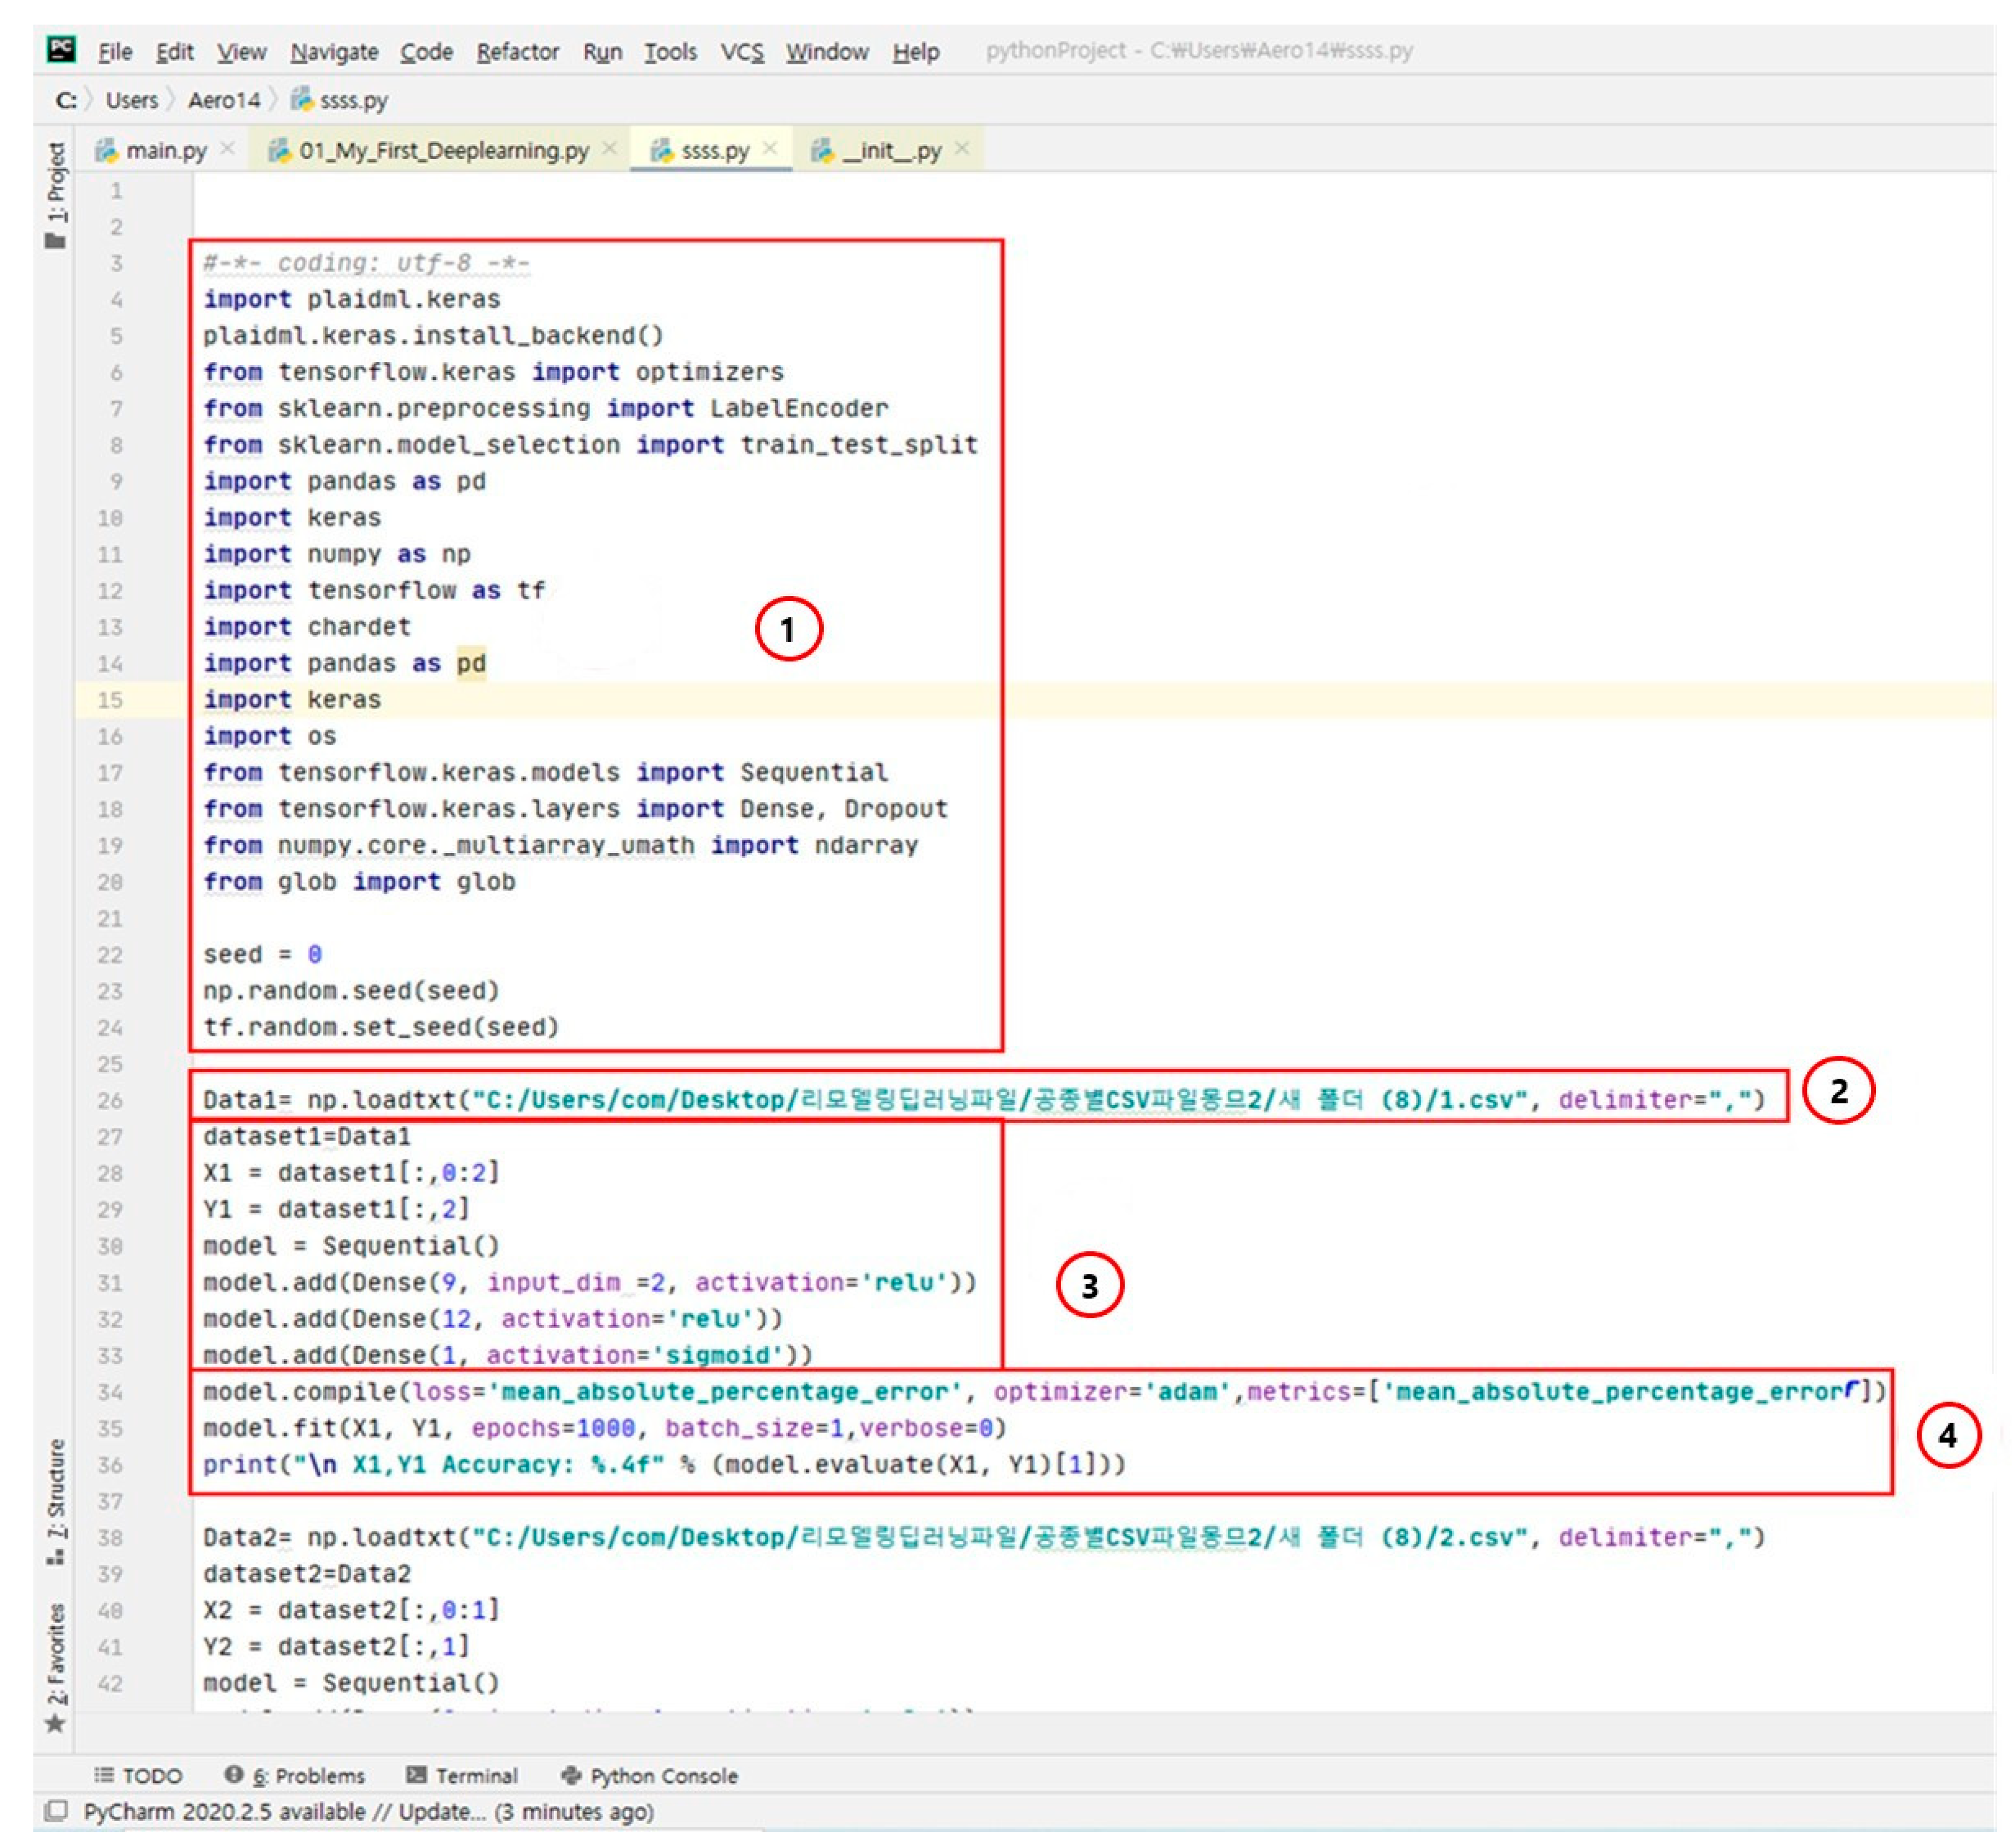2012x1848 pixels.
Task: Close the ssss.py editor tab
Action: tap(770, 149)
